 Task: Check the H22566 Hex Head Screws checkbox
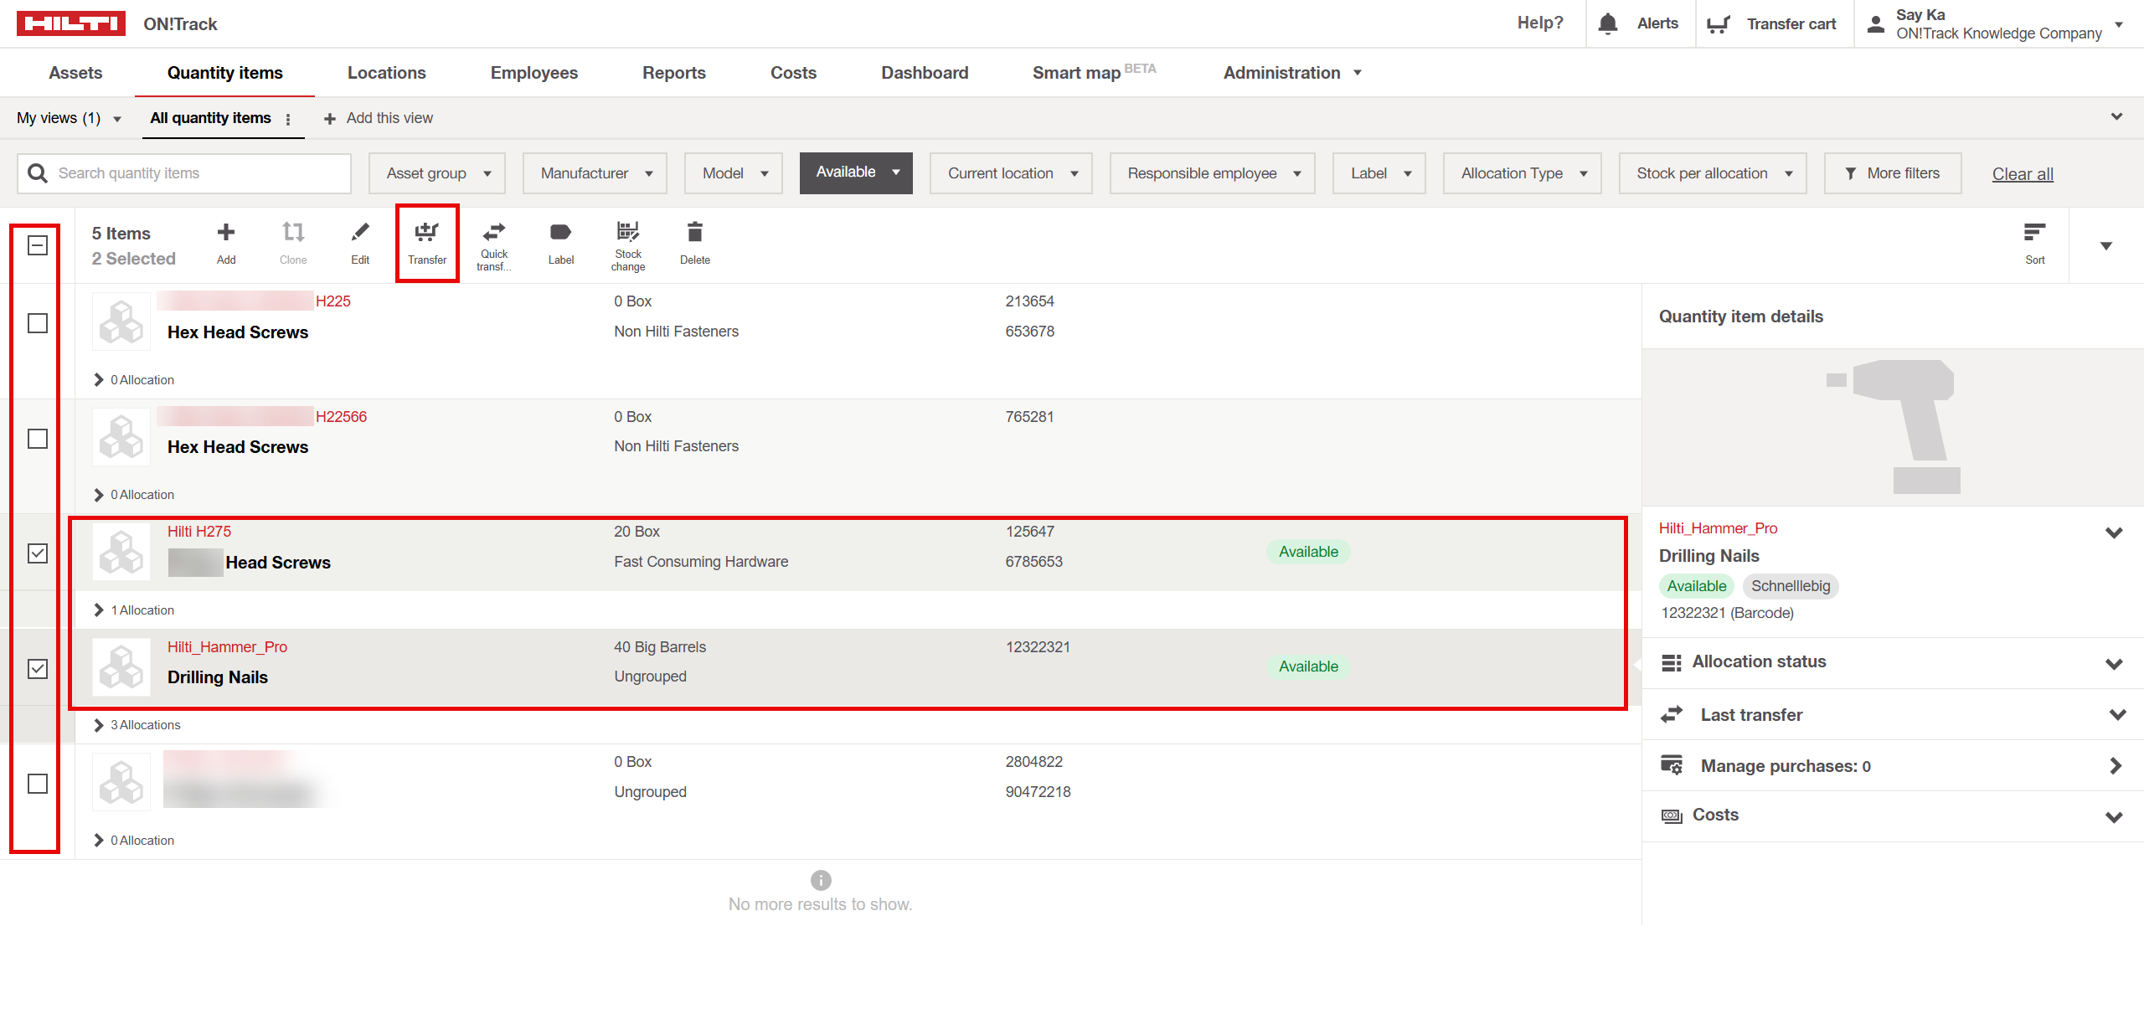[38, 439]
